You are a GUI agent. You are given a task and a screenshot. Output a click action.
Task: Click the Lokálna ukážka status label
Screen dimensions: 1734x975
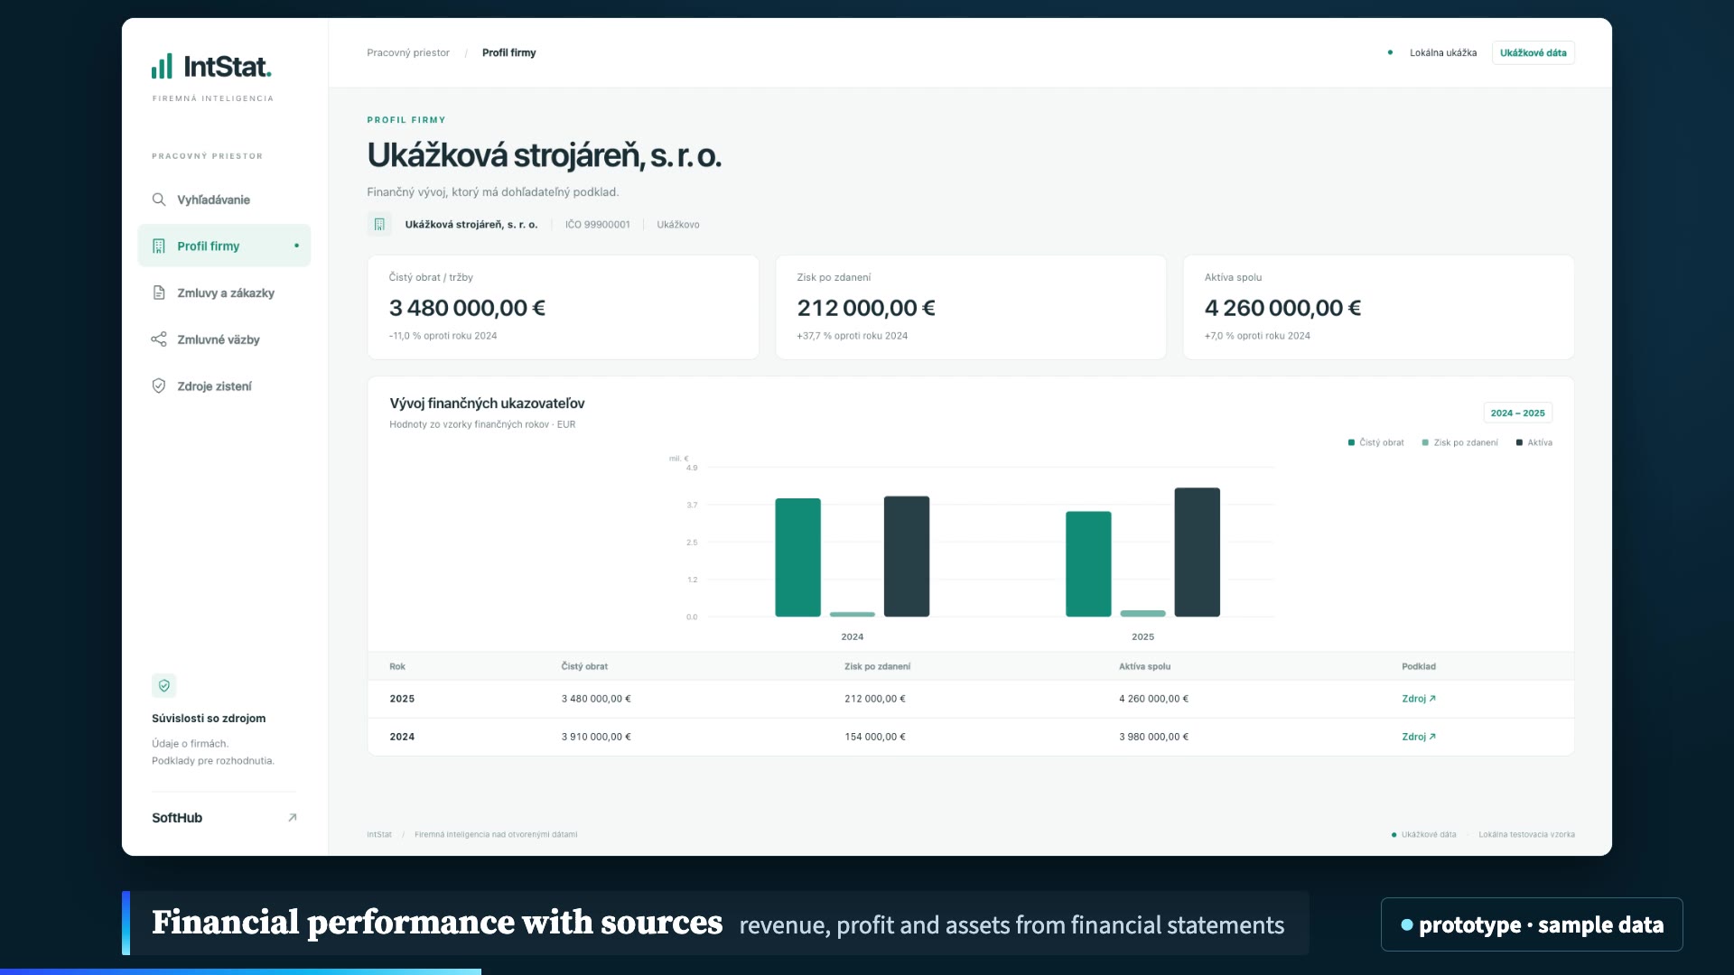pyautogui.click(x=1443, y=52)
